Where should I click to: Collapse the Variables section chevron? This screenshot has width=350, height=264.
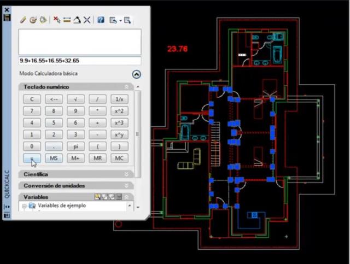pyautogui.click(x=126, y=197)
